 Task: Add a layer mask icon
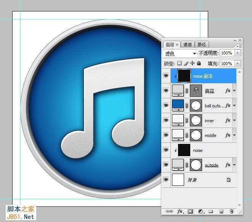pos(190,211)
